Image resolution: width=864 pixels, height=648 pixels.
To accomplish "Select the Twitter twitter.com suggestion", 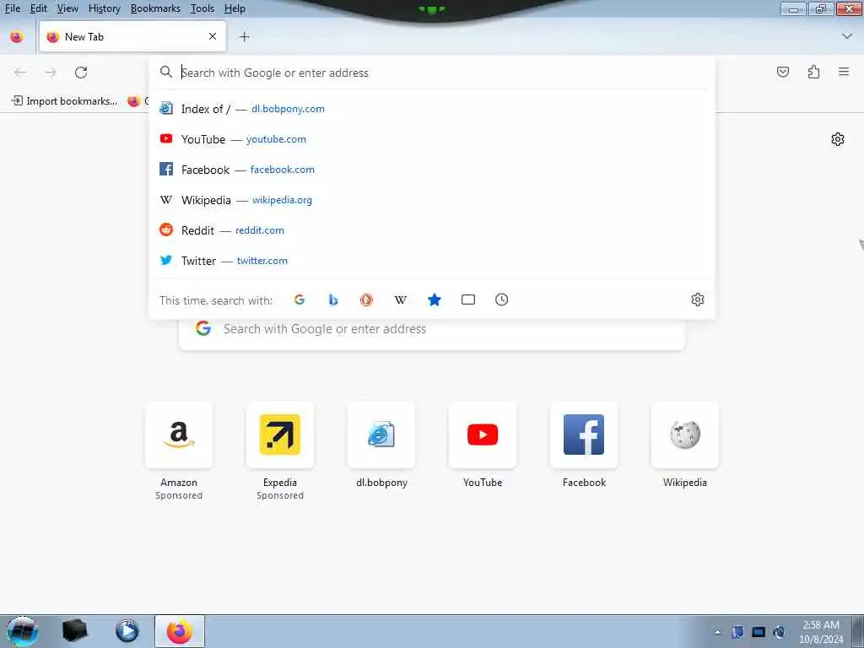I will tap(432, 260).
